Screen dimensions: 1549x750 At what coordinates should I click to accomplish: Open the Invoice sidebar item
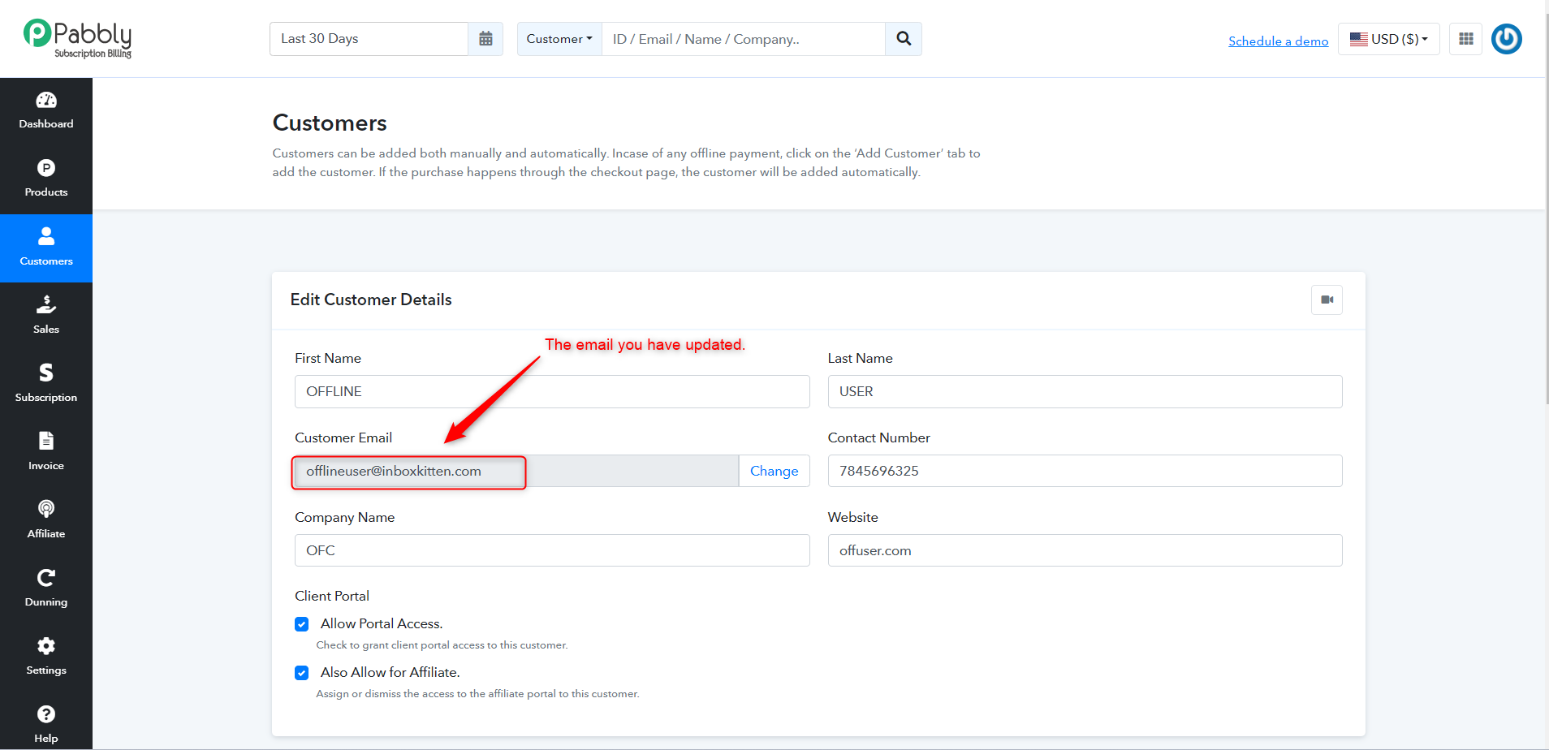pos(46,453)
